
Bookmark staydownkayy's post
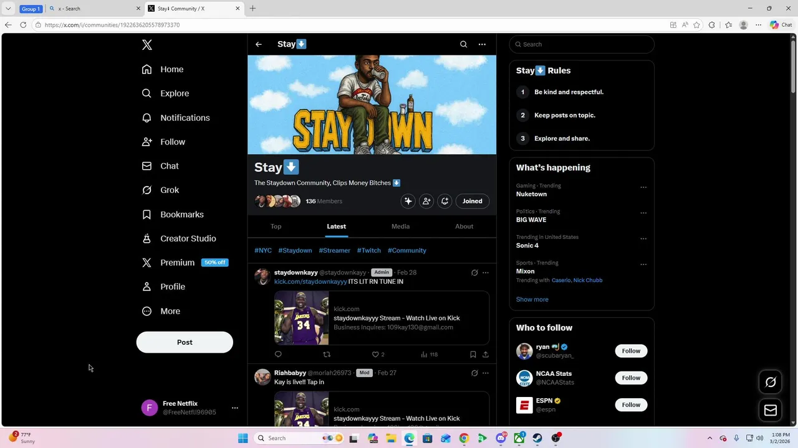473,354
